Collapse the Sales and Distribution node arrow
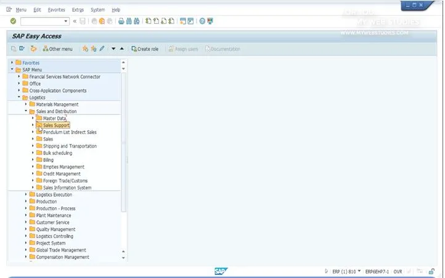The width and height of the screenshot is (445, 278). (26, 111)
